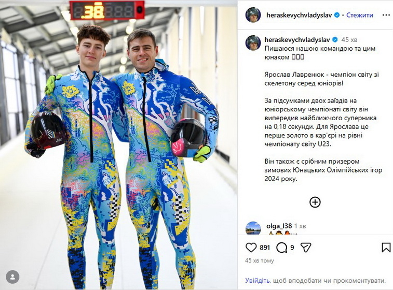393x290 pixels.
Task: Open the 45 хв тому timestamp
Action: (260, 260)
